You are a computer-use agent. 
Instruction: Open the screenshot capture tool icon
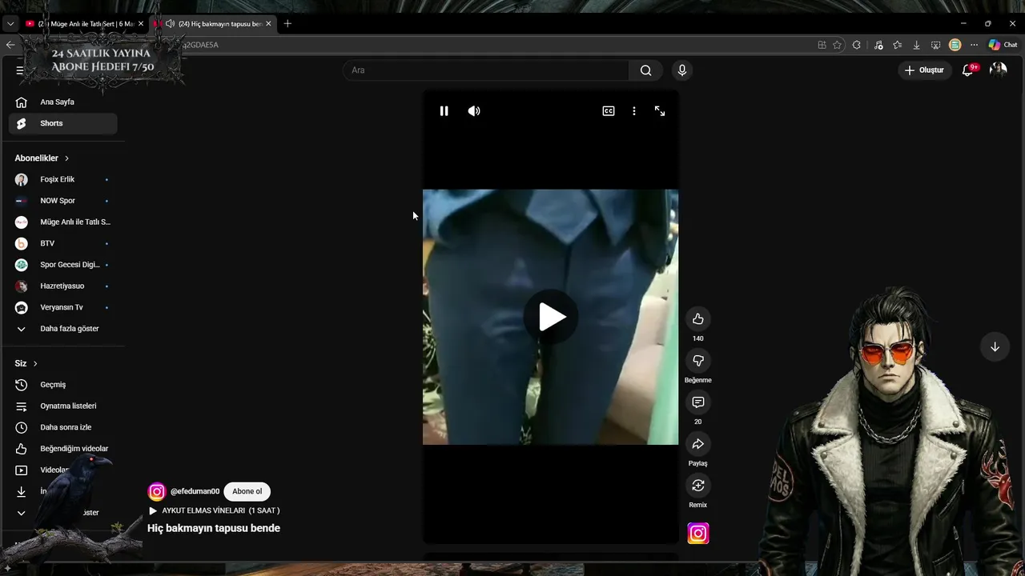pyautogui.click(x=935, y=45)
